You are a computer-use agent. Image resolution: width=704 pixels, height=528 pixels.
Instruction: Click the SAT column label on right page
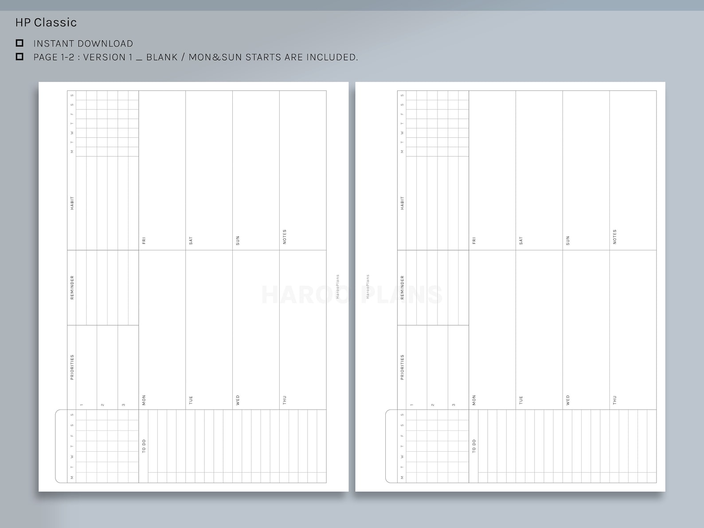coord(521,241)
